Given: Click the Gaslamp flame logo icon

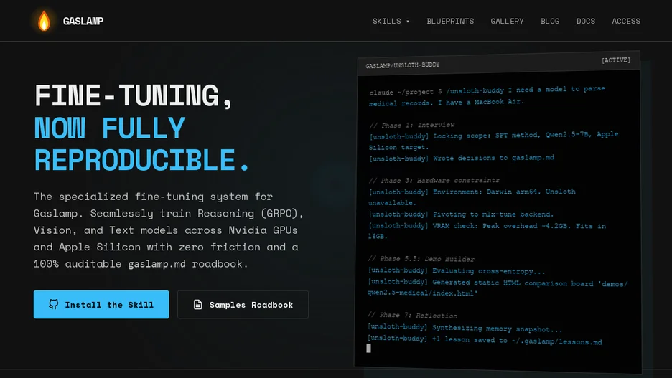Looking at the screenshot, I should click(x=44, y=21).
